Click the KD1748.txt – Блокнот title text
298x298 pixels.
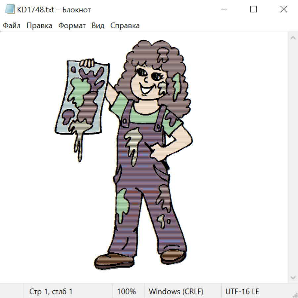pos(53,10)
